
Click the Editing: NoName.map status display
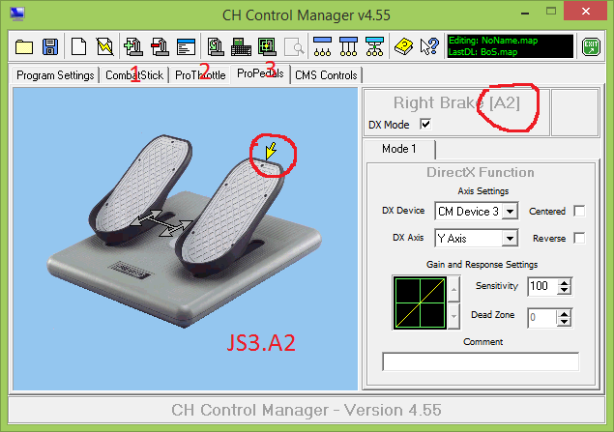click(511, 46)
